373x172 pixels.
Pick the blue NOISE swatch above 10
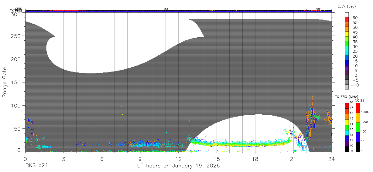click(358, 137)
